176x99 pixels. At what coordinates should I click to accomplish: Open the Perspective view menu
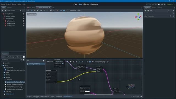point(32,14)
